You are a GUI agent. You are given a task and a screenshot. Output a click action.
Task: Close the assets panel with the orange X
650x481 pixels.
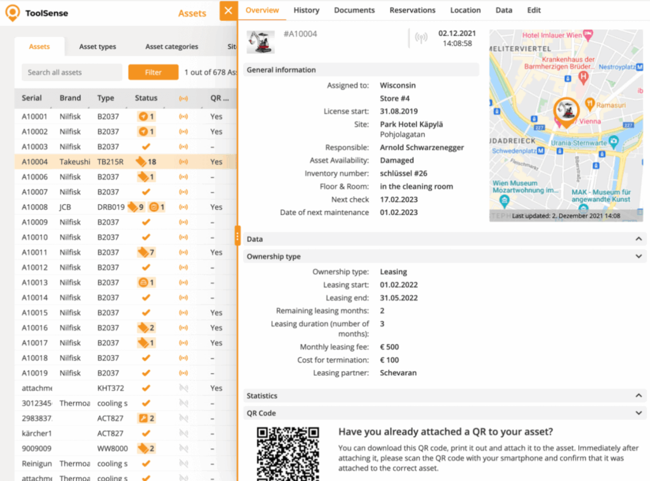point(229,11)
